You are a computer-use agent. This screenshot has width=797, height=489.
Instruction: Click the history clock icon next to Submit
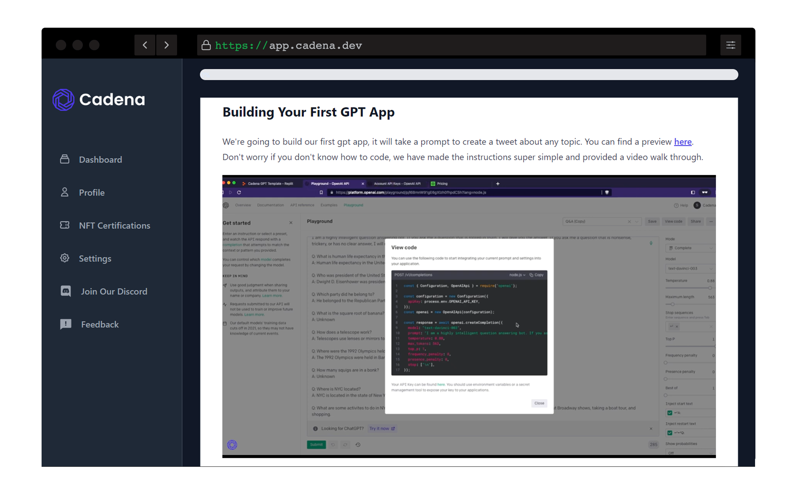coord(358,445)
